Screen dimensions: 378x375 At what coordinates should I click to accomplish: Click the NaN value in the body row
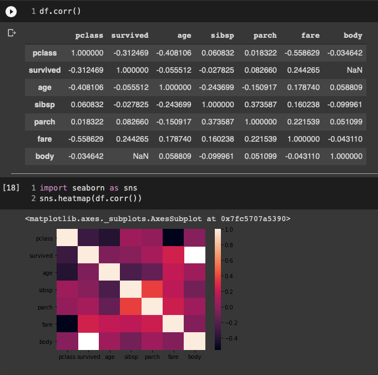[x=139, y=156]
